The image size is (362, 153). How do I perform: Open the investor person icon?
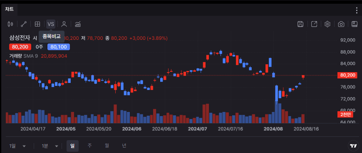(64, 24)
